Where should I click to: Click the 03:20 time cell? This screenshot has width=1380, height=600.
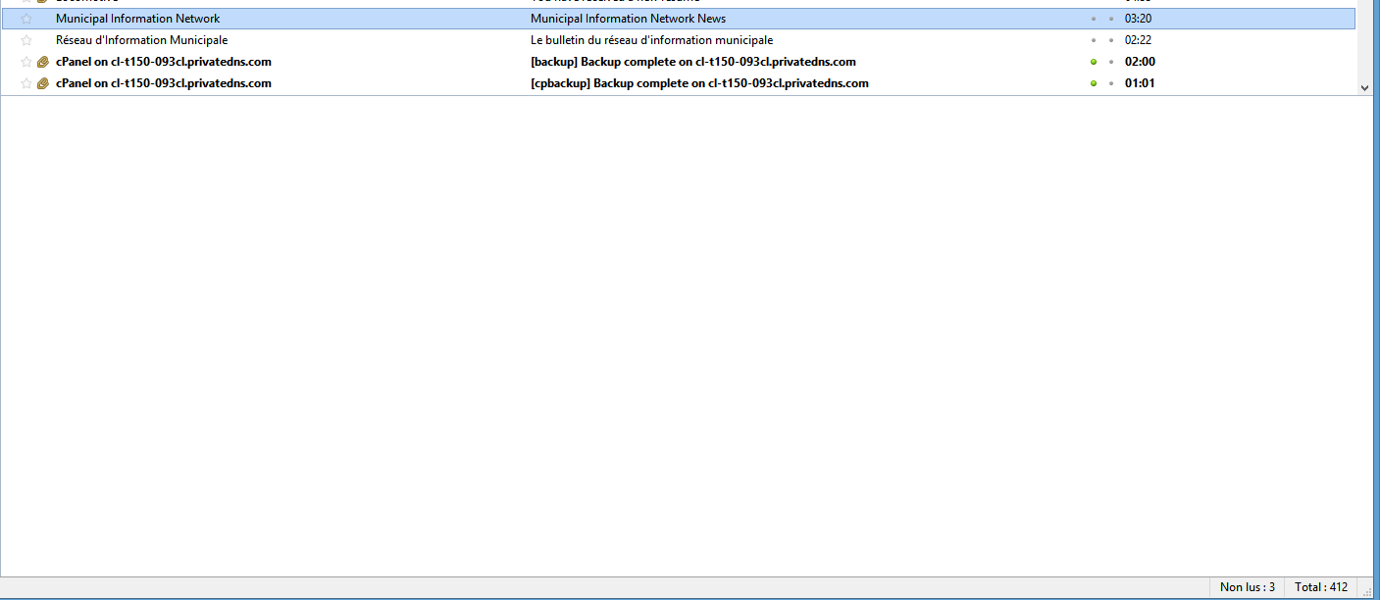click(1138, 19)
